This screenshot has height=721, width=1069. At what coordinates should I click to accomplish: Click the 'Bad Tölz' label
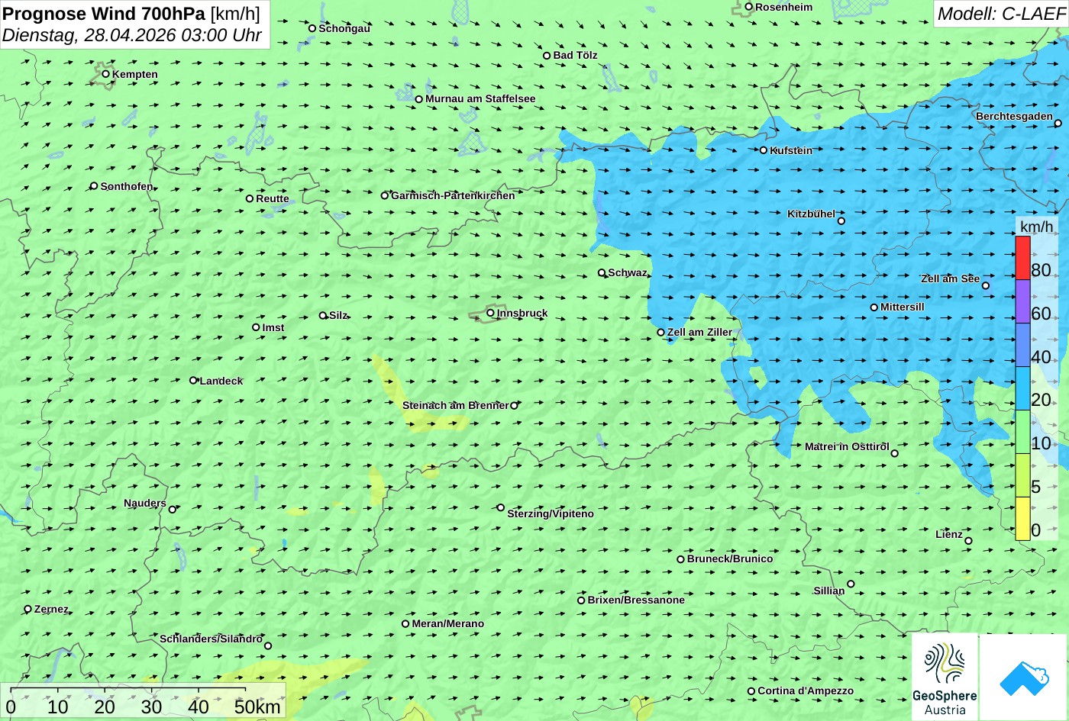(576, 55)
